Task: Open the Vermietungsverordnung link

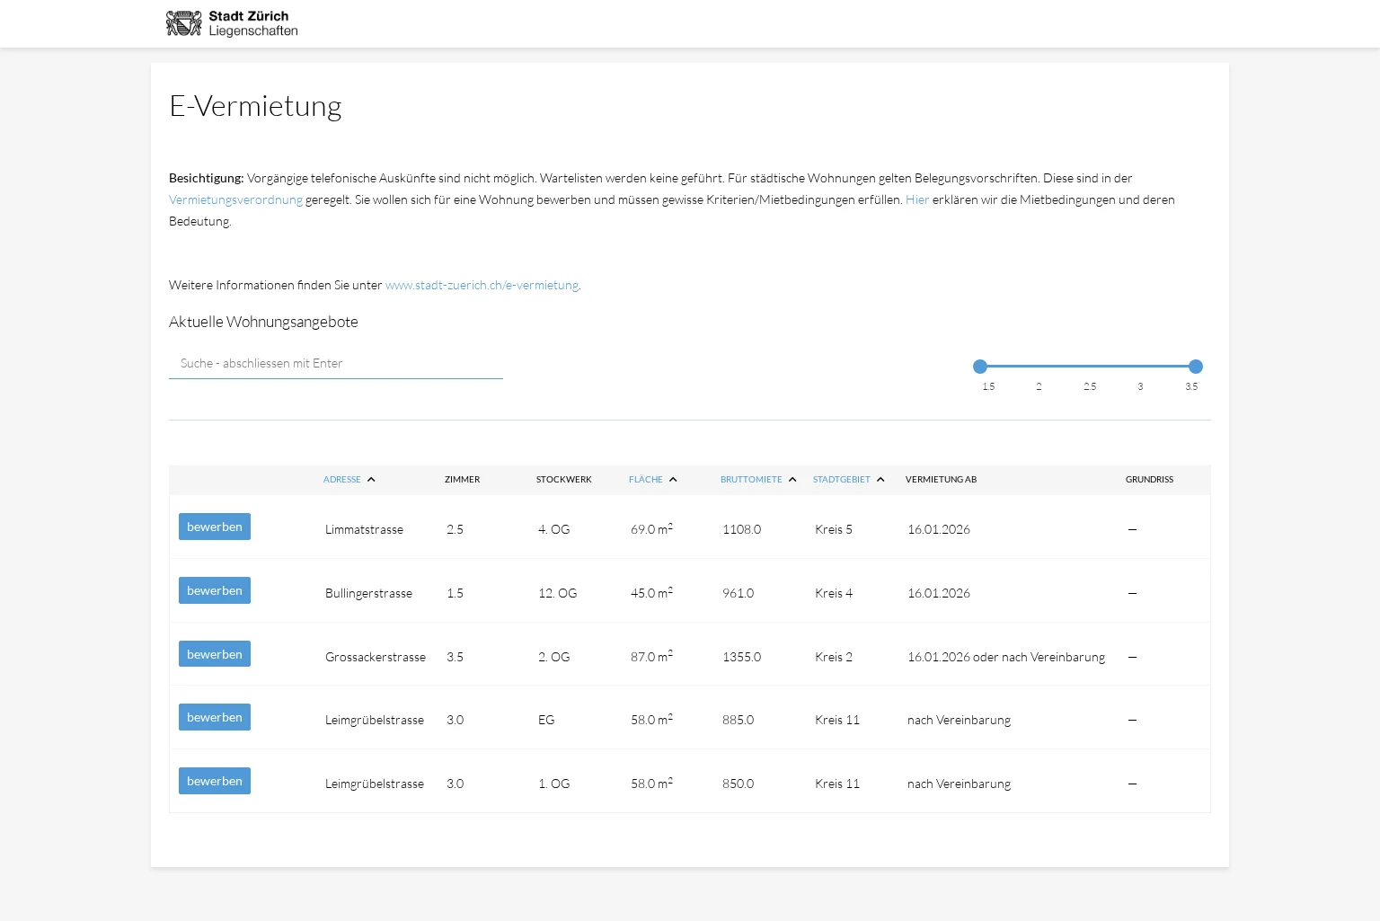Action: 235,199
